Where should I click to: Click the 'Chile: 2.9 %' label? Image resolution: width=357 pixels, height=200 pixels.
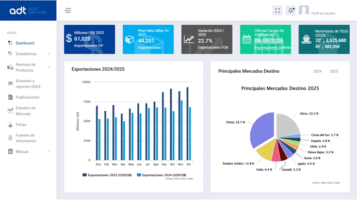click(x=318, y=146)
